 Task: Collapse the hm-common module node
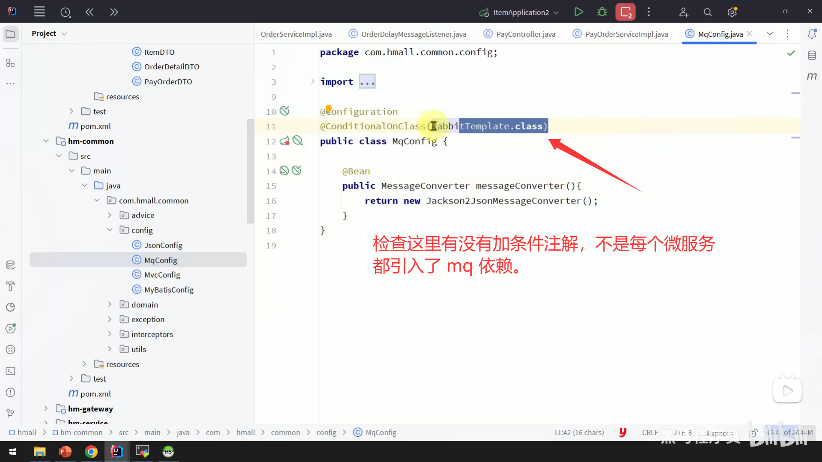pyautogui.click(x=46, y=141)
